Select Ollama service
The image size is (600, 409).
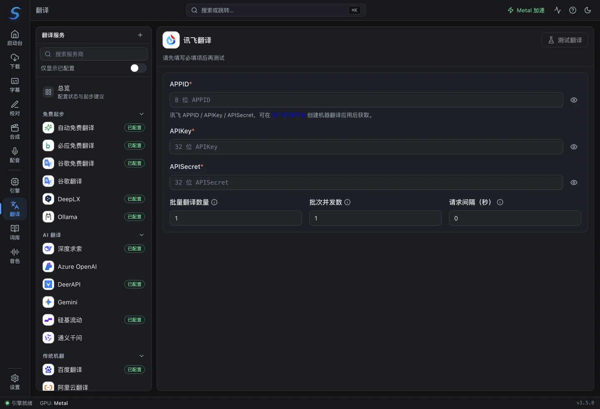[x=94, y=217]
